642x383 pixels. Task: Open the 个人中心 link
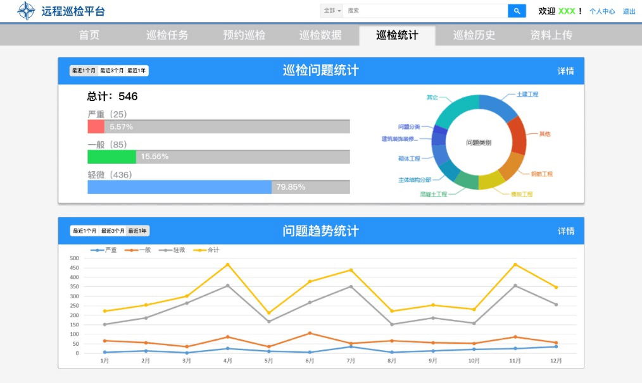(x=601, y=11)
